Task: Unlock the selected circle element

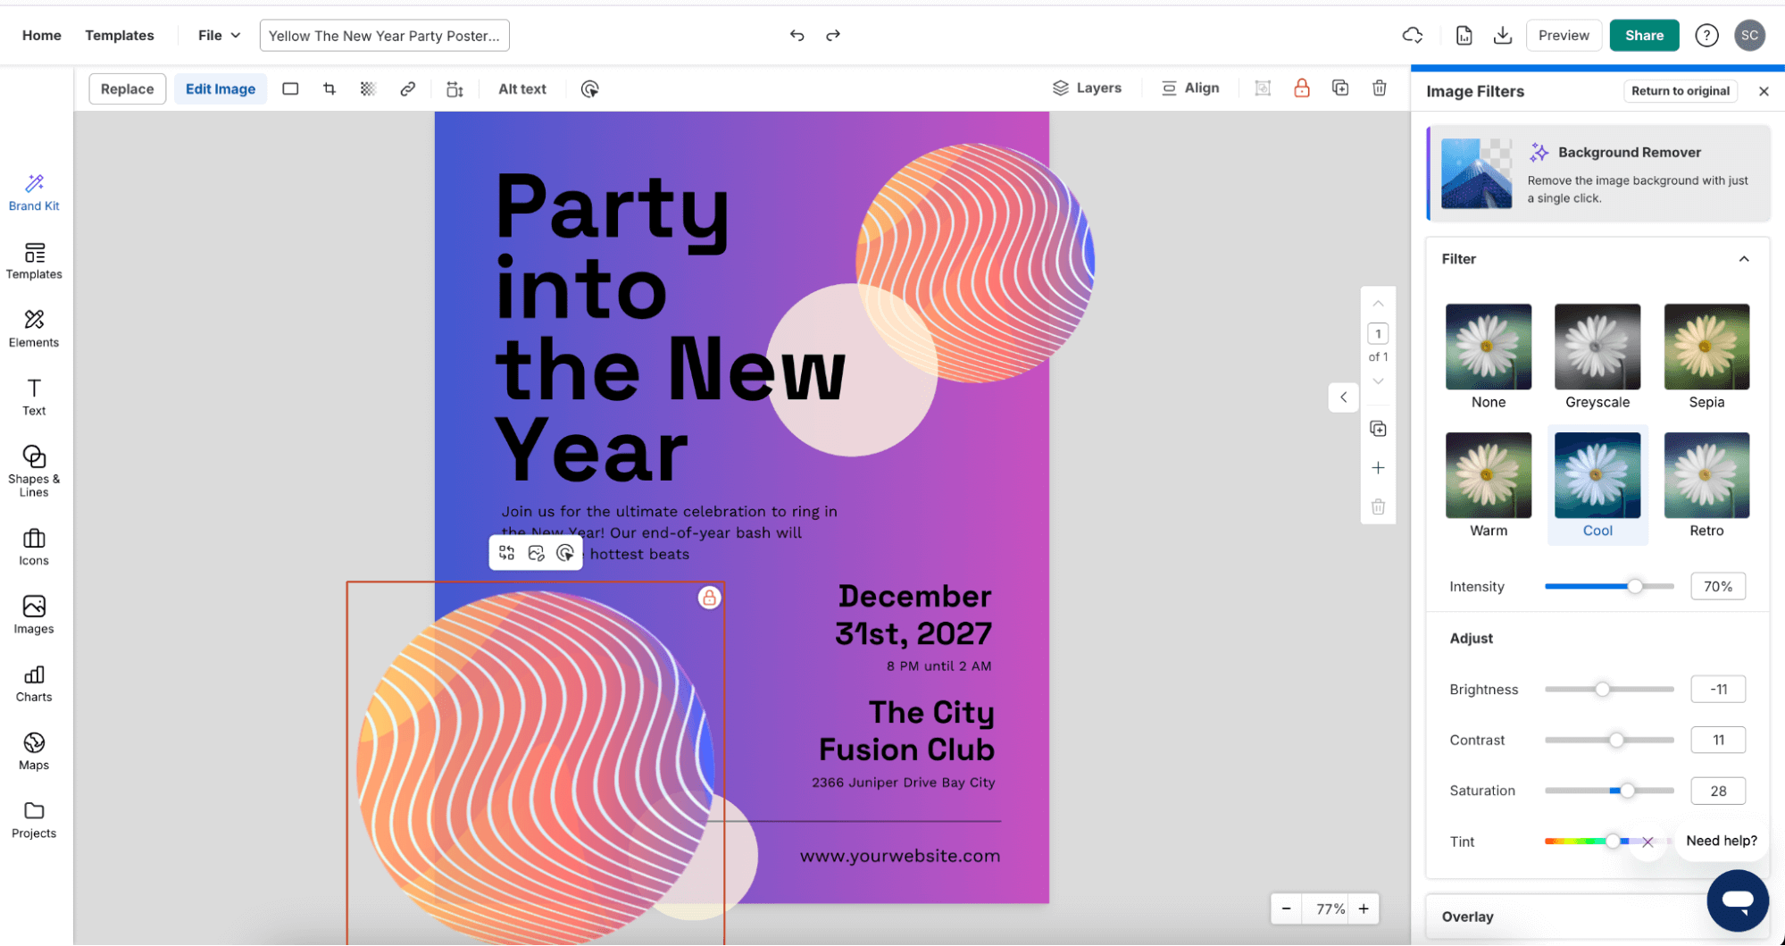Action: pos(709,598)
